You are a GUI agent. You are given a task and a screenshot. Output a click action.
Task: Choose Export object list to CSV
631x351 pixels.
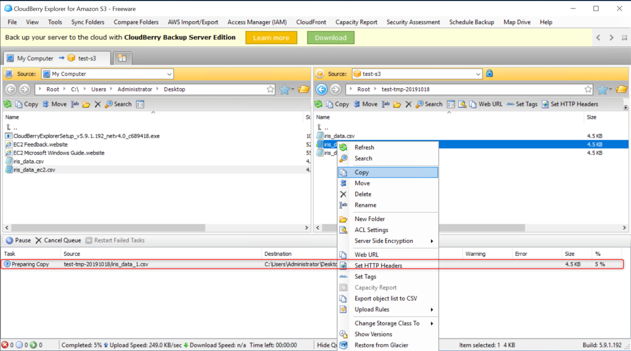[x=388, y=298]
